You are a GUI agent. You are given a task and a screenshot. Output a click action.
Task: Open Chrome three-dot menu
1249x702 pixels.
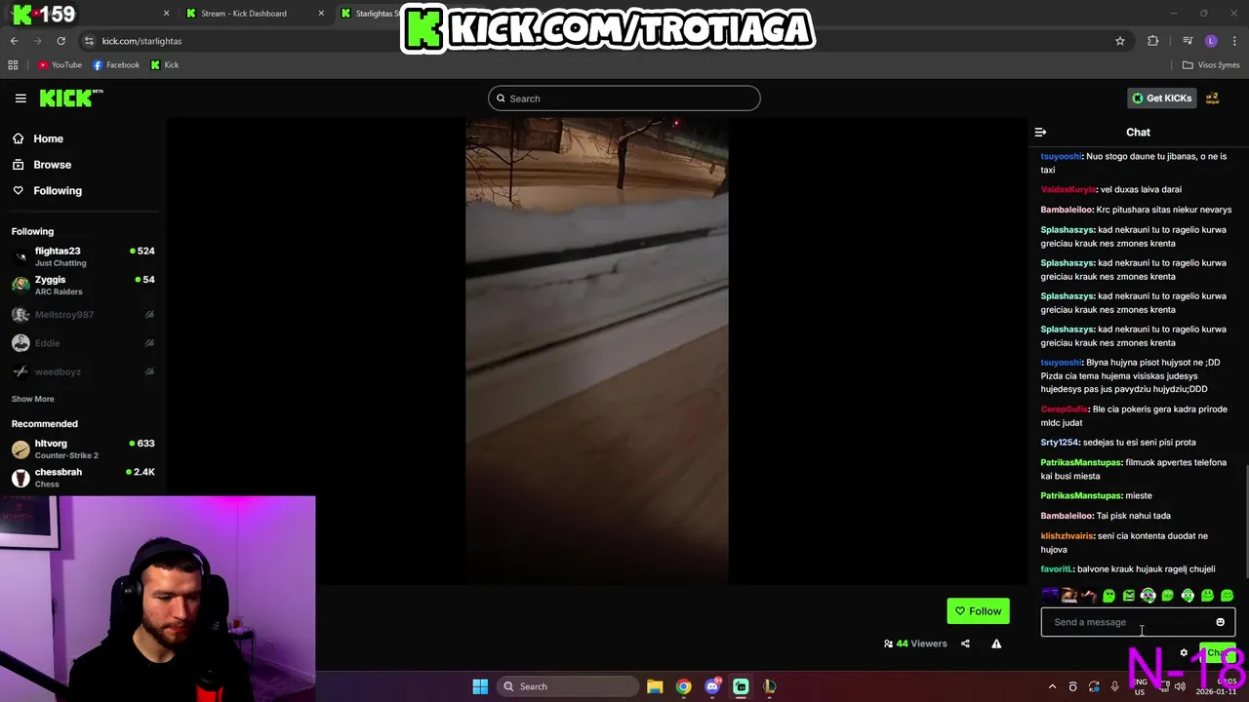1235,41
